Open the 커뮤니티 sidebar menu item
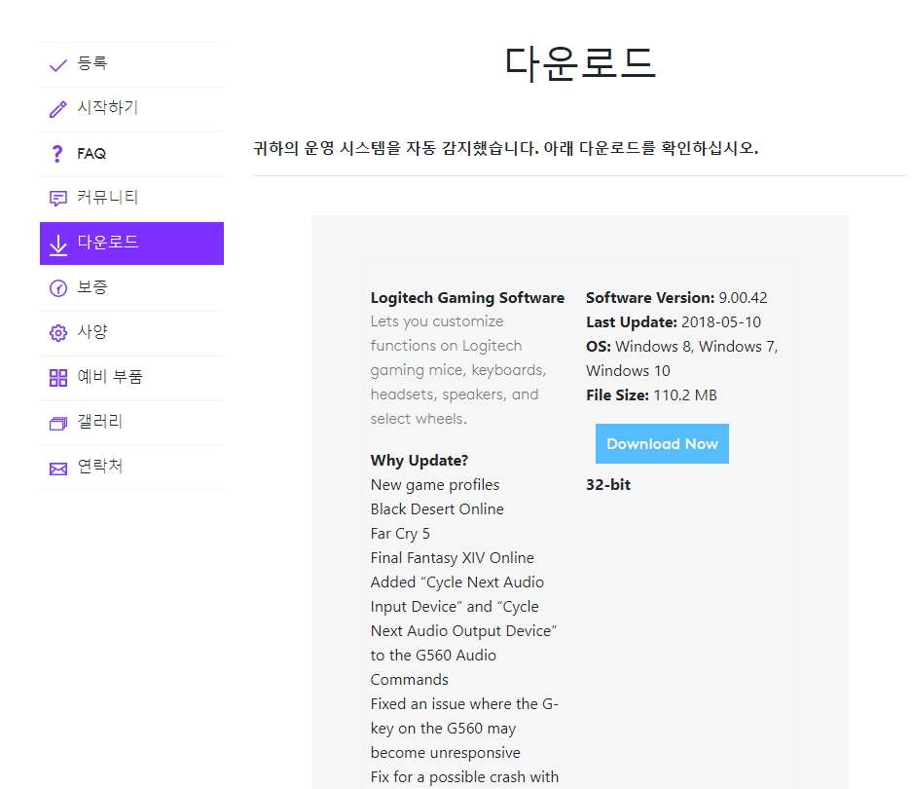This screenshot has width=912, height=789. (132, 199)
